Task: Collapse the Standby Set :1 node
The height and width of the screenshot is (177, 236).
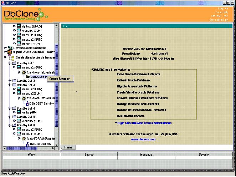Action: coord(10,63)
